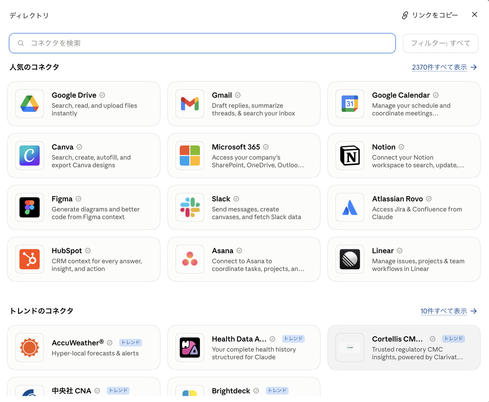Click the Gmail connector name
This screenshot has height=402, width=489.
[222, 95]
